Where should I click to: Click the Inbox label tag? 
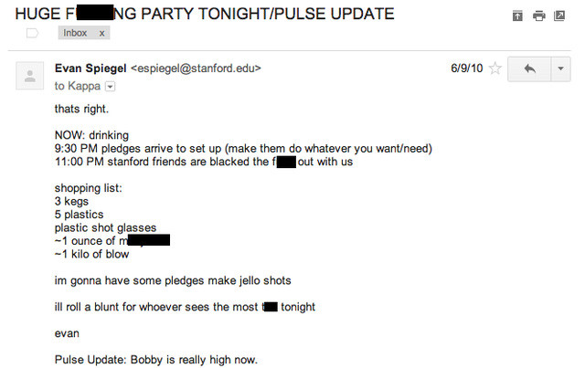[x=75, y=33]
